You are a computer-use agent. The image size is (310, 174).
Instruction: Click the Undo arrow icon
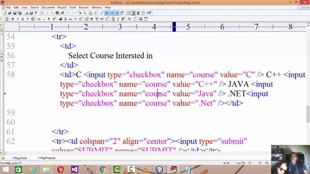[x=69, y=13]
